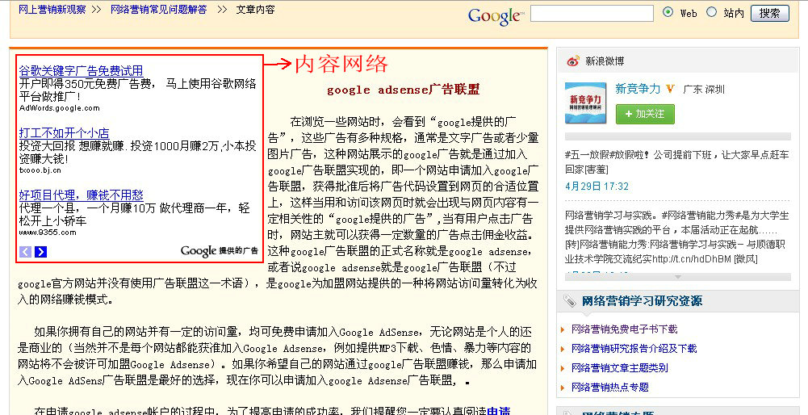Click the google adsense广告联盟 article heading
This screenshot has height=415, width=808.
point(404,90)
